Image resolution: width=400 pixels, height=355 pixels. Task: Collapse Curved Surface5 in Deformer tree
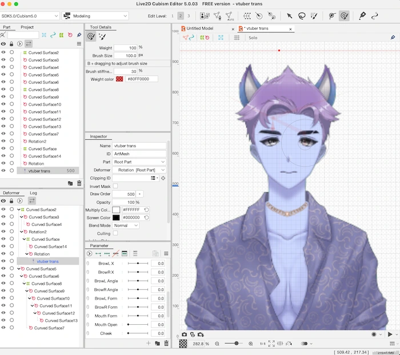[19, 269]
